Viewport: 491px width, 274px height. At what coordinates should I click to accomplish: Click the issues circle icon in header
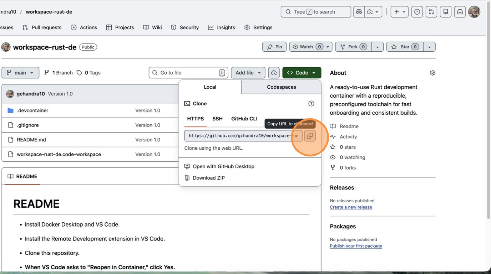coord(417,12)
